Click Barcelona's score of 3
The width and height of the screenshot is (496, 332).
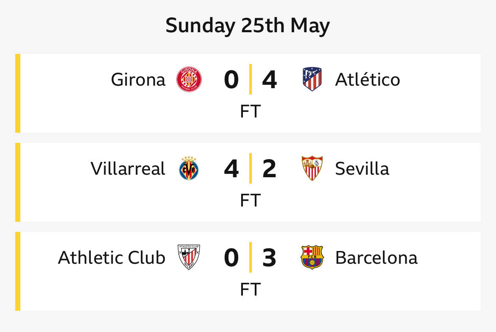tap(270, 258)
